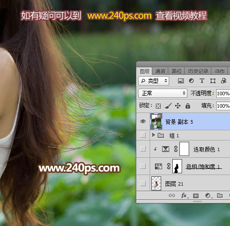Open the 类型 filter dropdown
The width and height of the screenshot is (230, 226).
tap(154, 81)
